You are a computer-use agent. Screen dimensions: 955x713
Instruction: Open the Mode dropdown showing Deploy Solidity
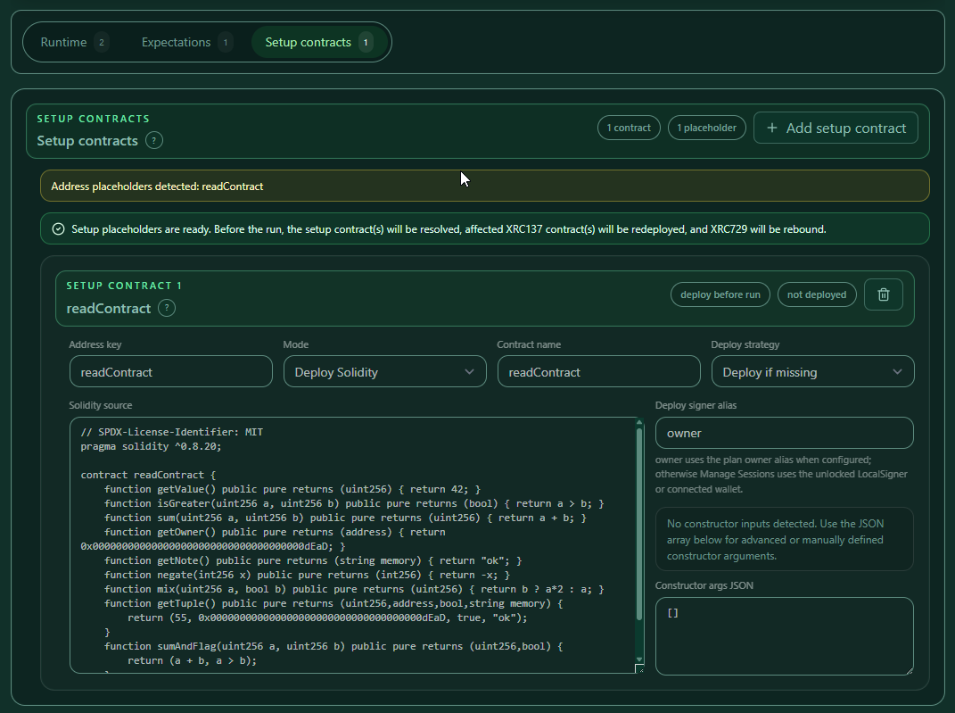point(385,372)
